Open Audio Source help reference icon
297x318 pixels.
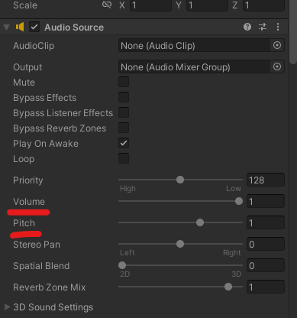(x=247, y=27)
